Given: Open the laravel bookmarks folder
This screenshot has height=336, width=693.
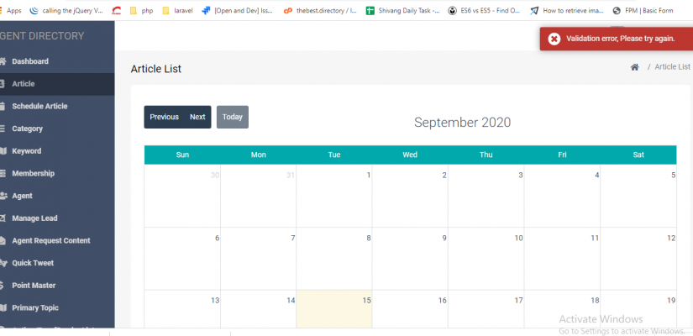Looking at the screenshot, I should click(176, 11).
